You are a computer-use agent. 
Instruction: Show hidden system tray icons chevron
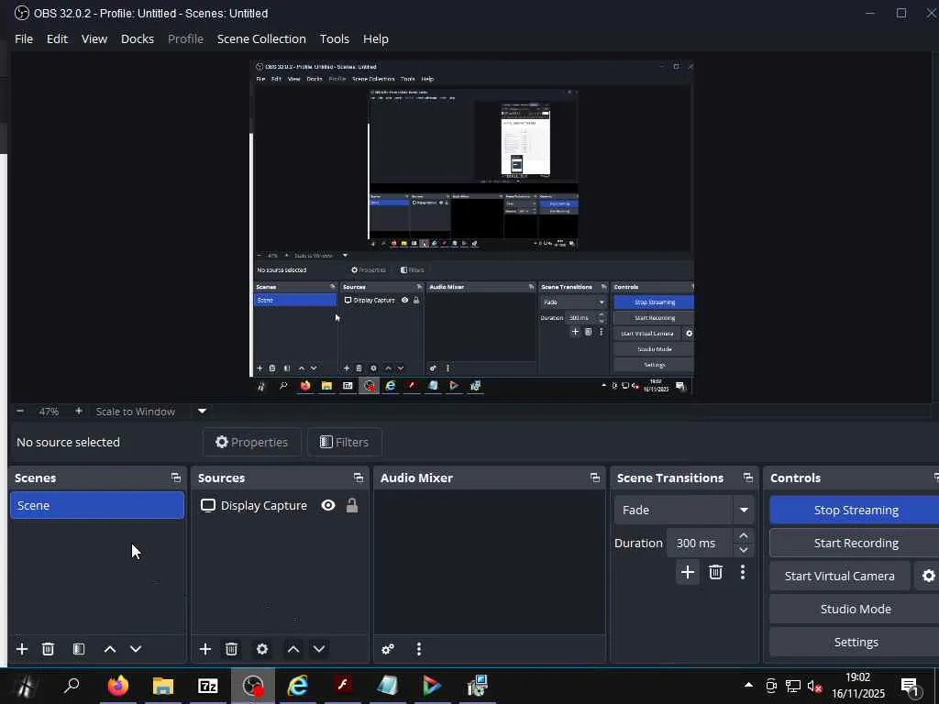[748, 686]
